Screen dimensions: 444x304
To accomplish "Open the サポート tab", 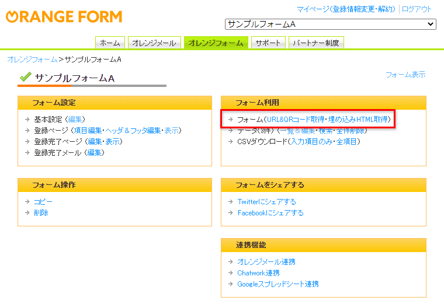I will click(268, 43).
